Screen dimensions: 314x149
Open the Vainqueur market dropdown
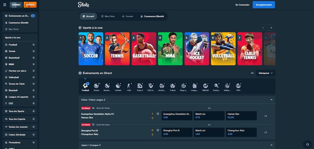266,73
